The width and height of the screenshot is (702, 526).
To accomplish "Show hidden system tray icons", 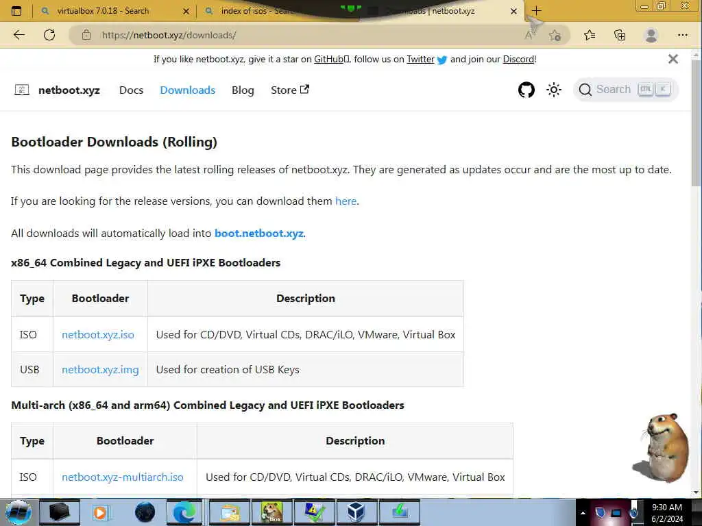I will coord(583,513).
